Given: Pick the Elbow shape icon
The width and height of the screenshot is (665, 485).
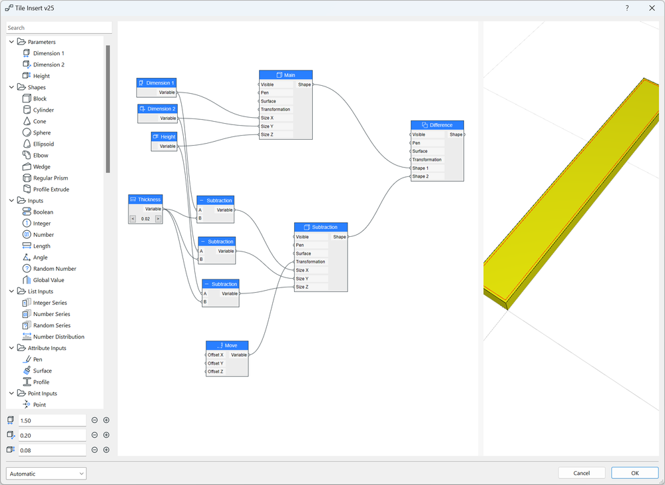Looking at the screenshot, I should (x=27, y=155).
